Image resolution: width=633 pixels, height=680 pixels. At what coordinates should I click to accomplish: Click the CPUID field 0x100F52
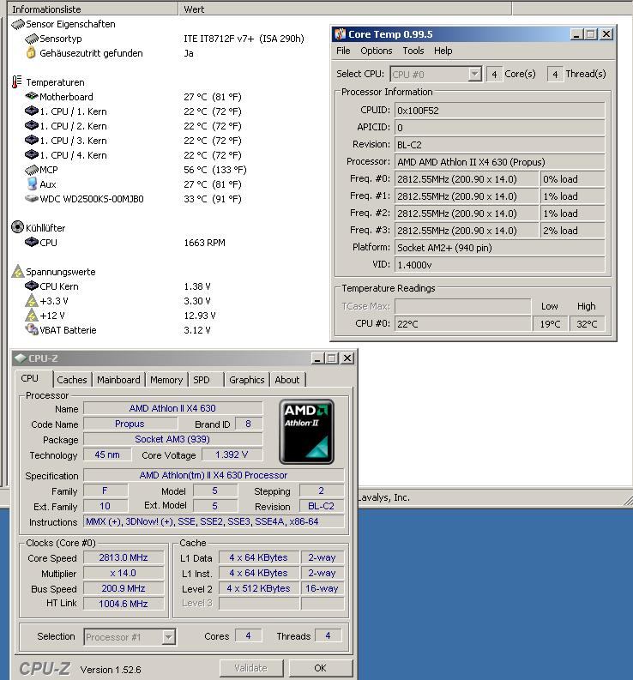(x=499, y=111)
